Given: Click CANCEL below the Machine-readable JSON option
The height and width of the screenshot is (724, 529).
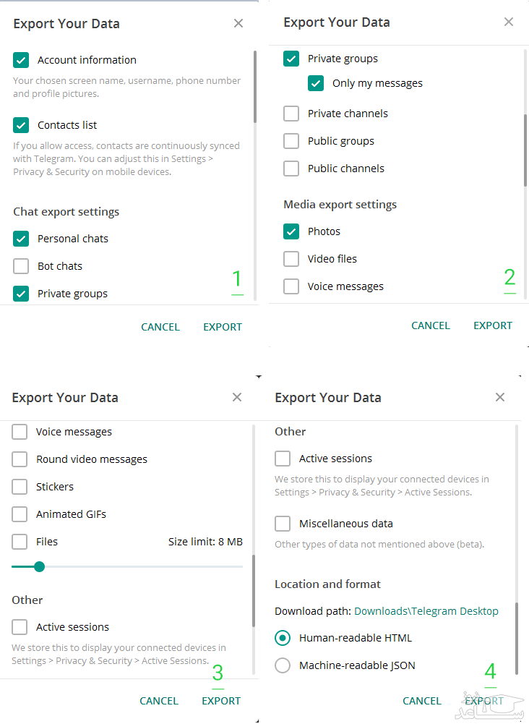Looking at the screenshot, I should click(x=421, y=701).
